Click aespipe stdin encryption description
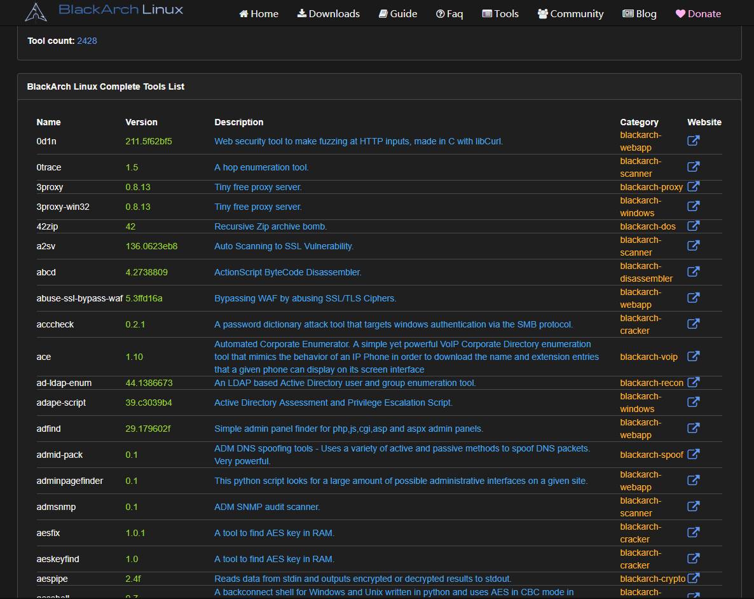Image resolution: width=754 pixels, height=599 pixels. pos(363,579)
